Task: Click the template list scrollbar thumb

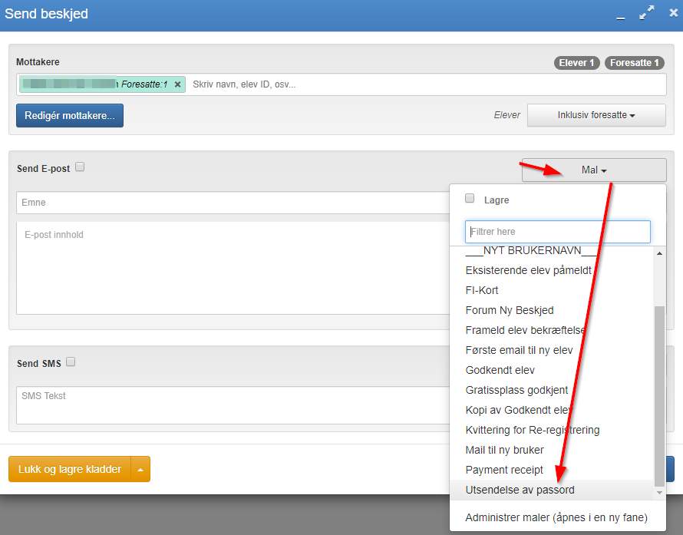Action: pyautogui.click(x=659, y=395)
